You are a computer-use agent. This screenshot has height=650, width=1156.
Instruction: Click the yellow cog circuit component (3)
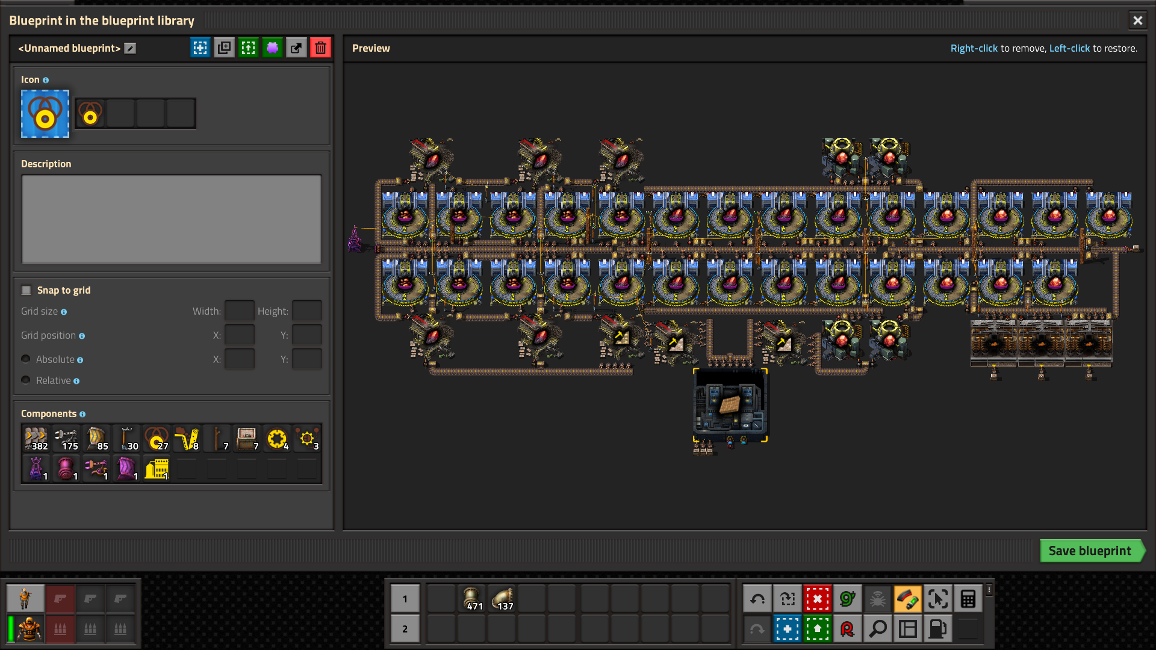tap(307, 439)
